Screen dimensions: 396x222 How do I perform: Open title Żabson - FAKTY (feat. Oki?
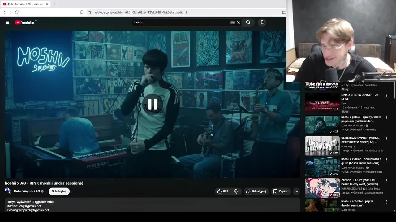[x=359, y=182]
